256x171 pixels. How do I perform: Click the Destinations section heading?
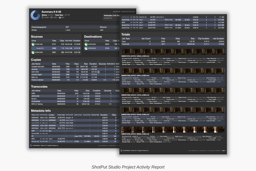[93, 37]
